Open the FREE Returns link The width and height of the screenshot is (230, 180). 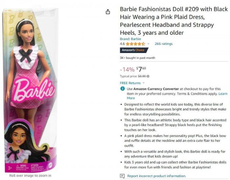(130, 83)
